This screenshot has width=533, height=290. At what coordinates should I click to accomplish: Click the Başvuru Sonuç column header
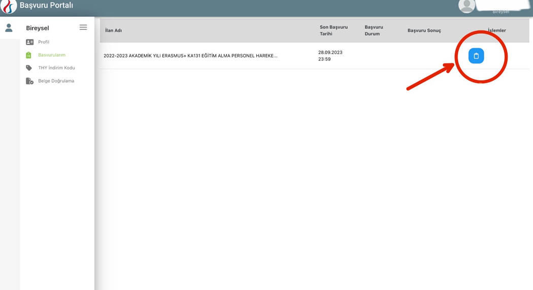point(424,30)
